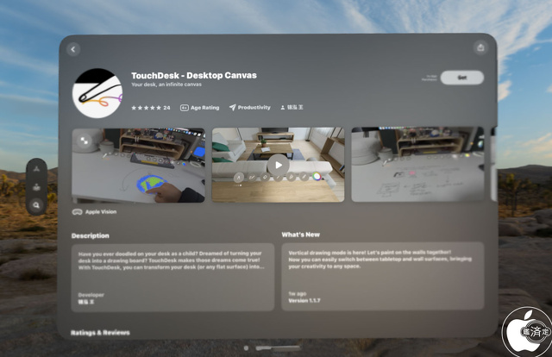Viewport: 552px width, 357px height.
Task: Select the Search tab magnifier icon
Action: [36, 205]
